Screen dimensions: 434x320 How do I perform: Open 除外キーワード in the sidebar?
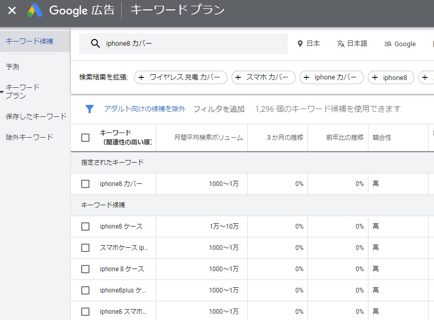[x=29, y=137]
